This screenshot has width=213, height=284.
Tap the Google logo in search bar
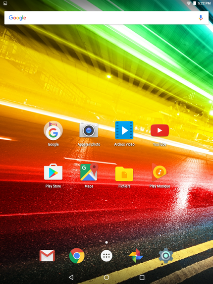click(17, 18)
